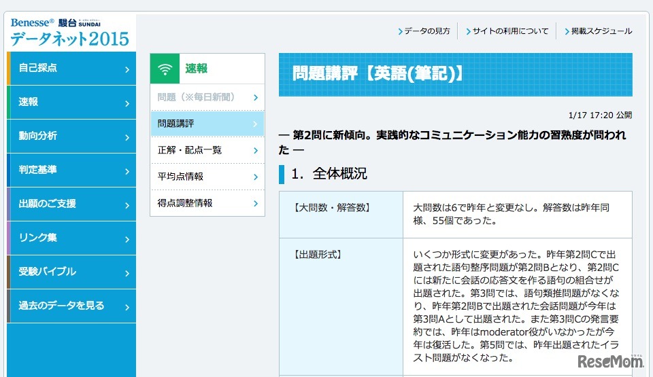The image size is (653, 377).
Task: Click the arrow next to 平均点情報
Action: pos(256,177)
